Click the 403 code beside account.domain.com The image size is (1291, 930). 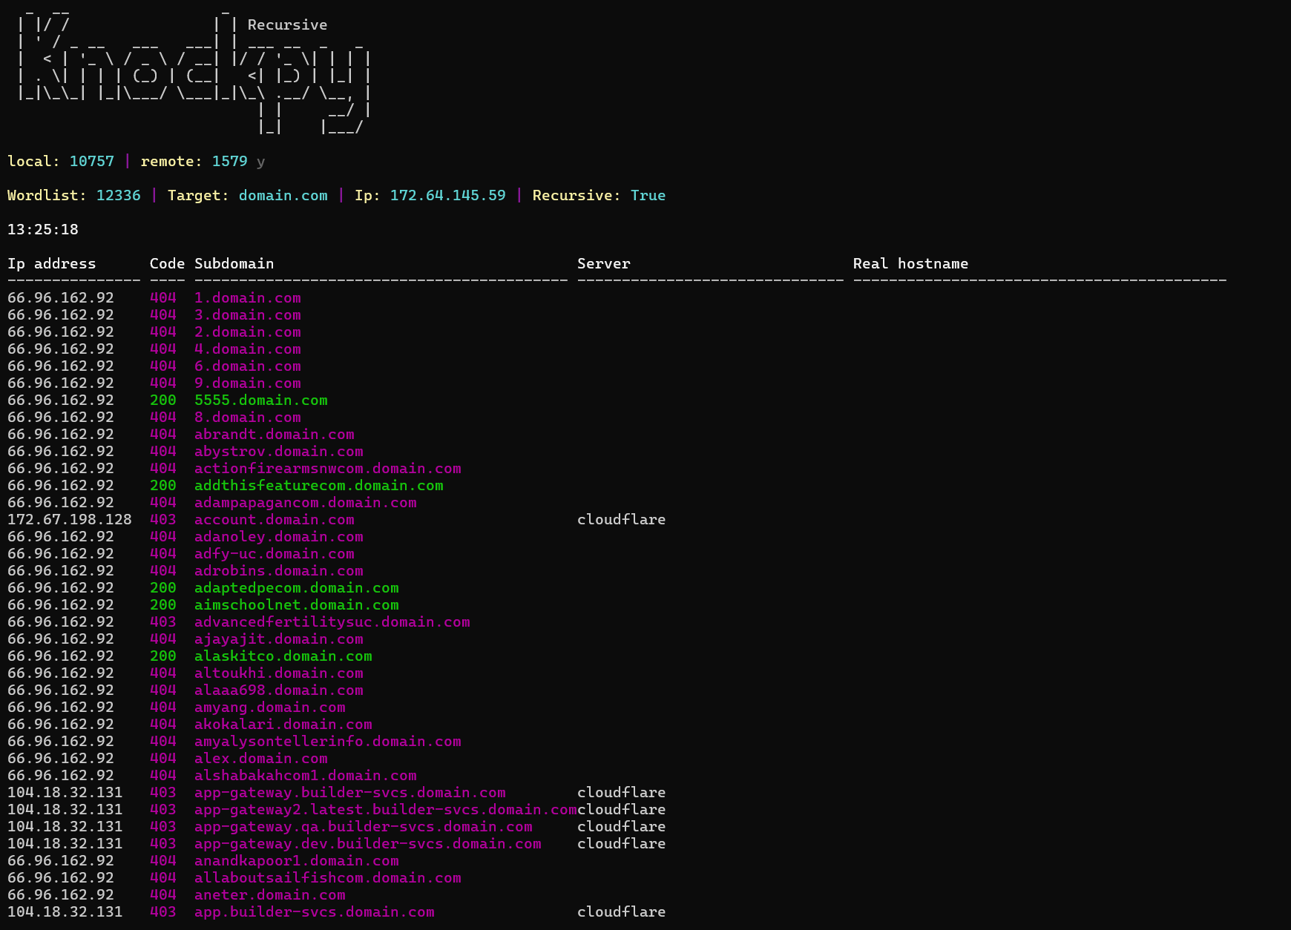pyautogui.click(x=163, y=519)
